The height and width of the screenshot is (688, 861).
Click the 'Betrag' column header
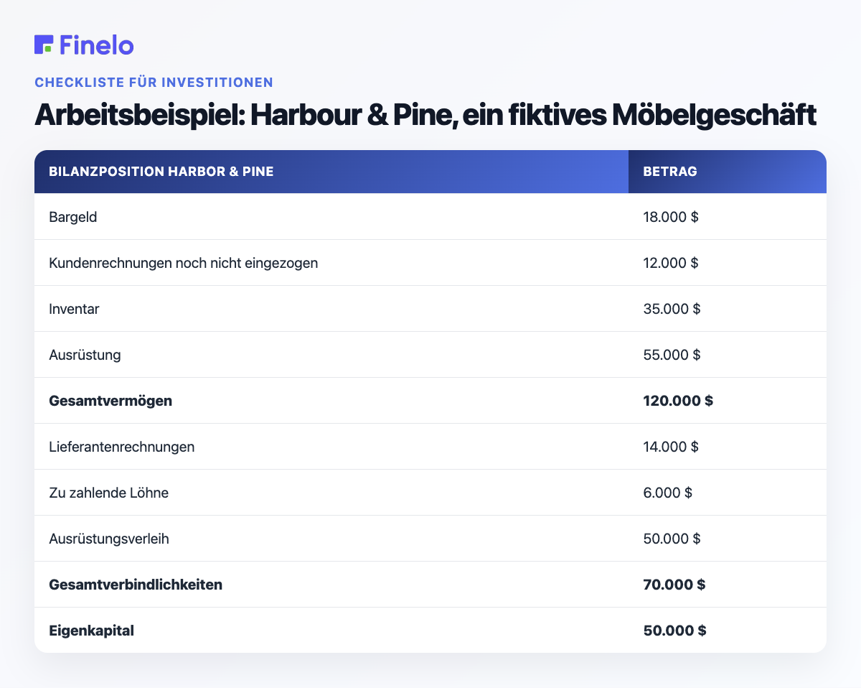click(728, 172)
